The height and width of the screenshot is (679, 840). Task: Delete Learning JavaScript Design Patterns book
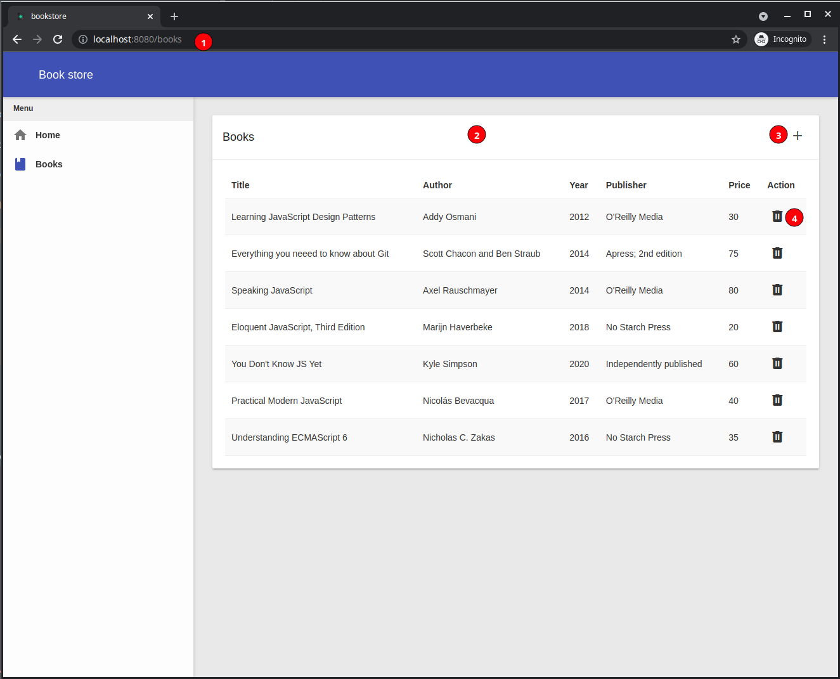coord(777,216)
